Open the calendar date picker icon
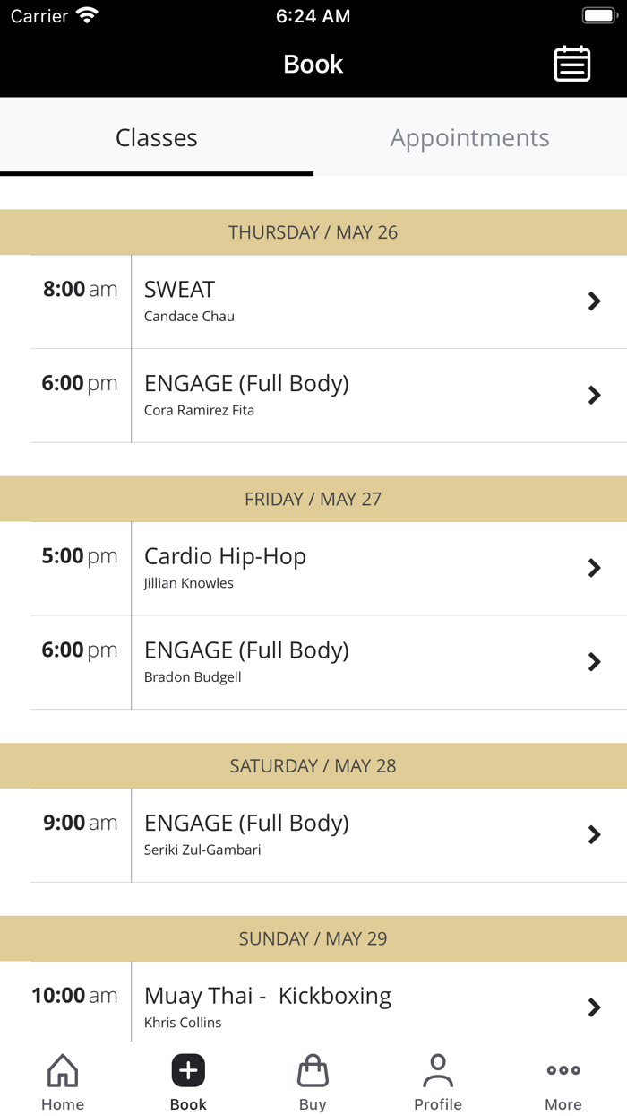Image resolution: width=627 pixels, height=1116 pixels. [x=572, y=64]
